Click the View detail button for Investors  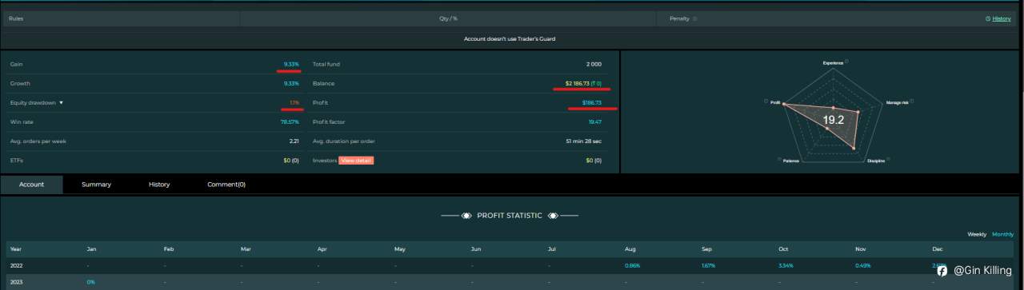point(356,161)
